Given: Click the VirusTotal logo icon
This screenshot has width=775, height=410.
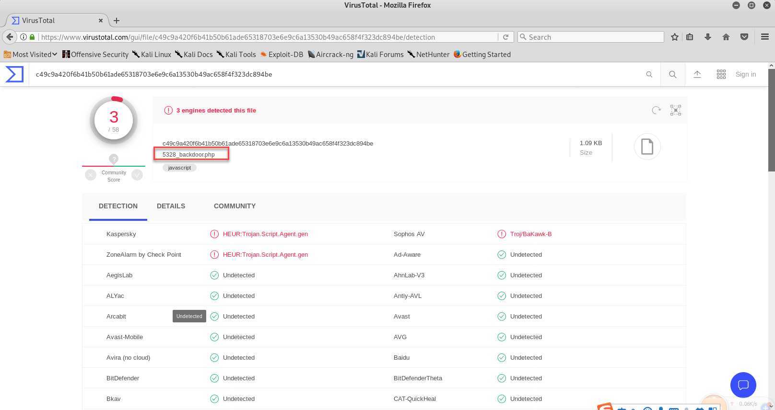Looking at the screenshot, I should pyautogui.click(x=14, y=74).
